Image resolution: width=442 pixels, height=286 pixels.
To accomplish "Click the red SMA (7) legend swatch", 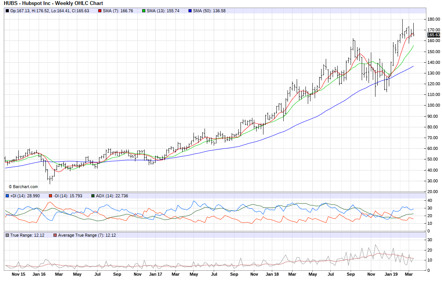I will click(100, 11).
